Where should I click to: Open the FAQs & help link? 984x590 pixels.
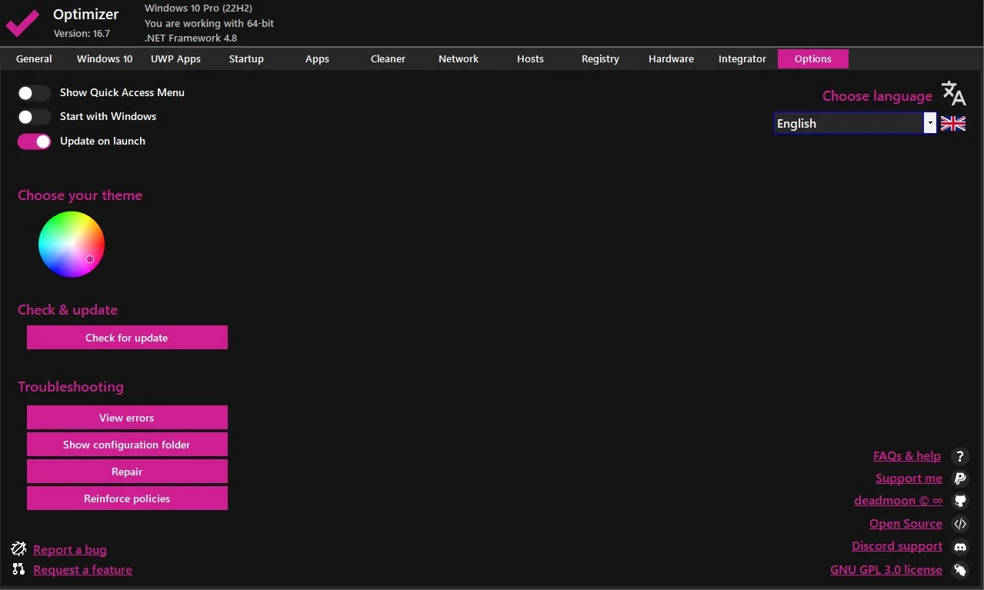[907, 456]
